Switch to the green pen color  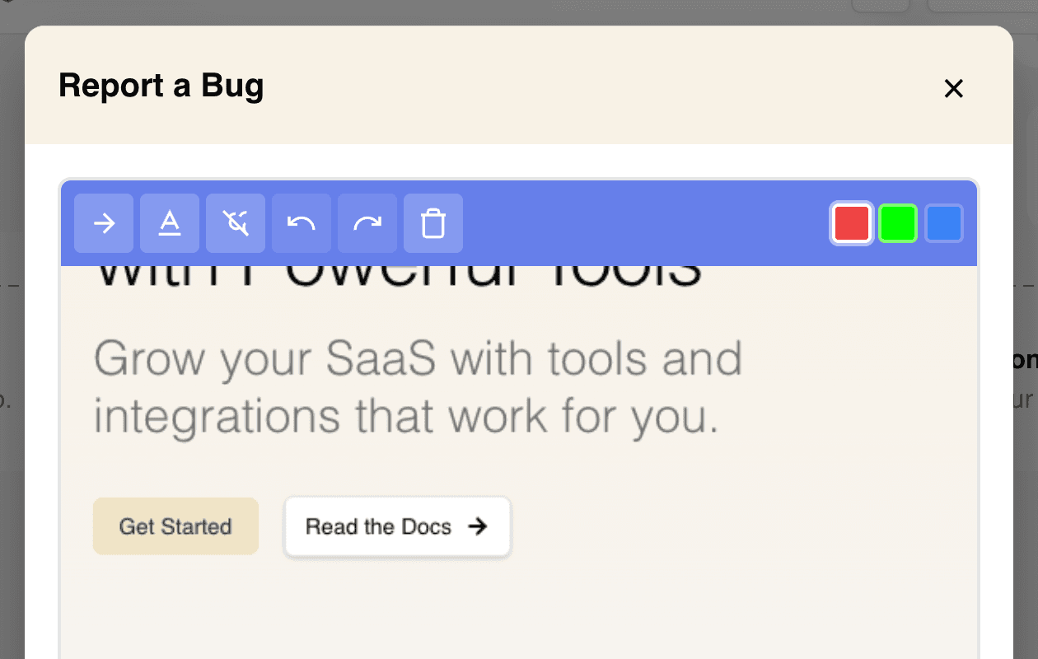tap(898, 223)
